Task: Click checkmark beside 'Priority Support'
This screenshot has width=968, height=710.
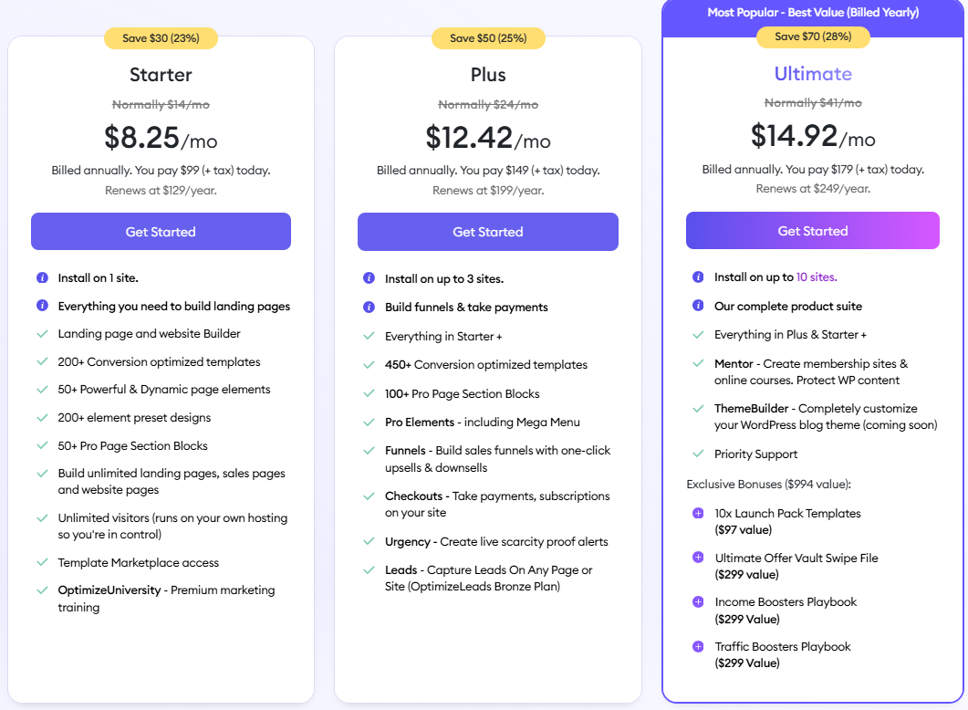Action: coord(698,454)
